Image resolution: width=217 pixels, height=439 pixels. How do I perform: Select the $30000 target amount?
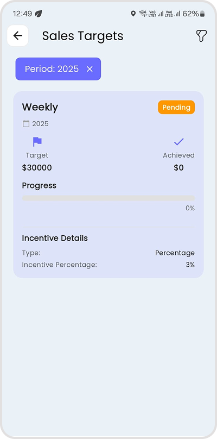pyautogui.click(x=37, y=168)
